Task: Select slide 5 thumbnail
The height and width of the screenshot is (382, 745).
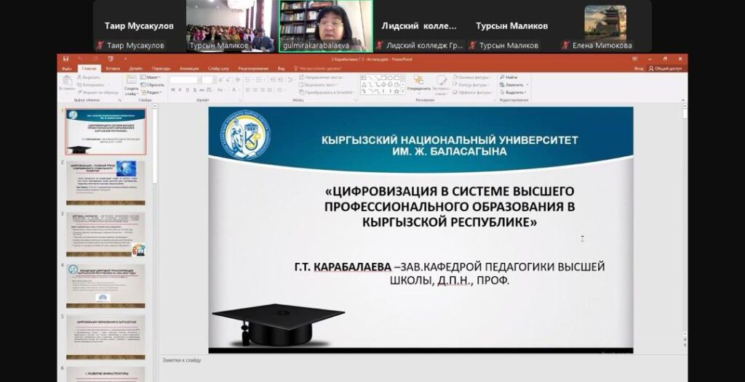Action: [x=106, y=338]
